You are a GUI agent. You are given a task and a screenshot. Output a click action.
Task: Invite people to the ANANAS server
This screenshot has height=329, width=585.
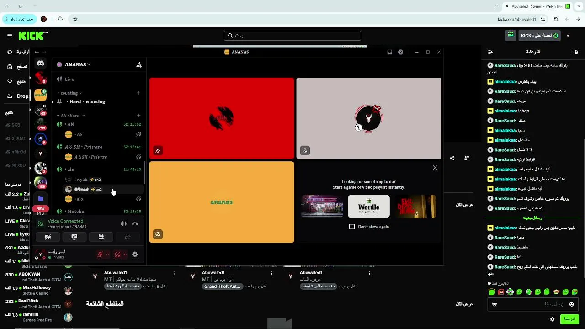point(139,65)
